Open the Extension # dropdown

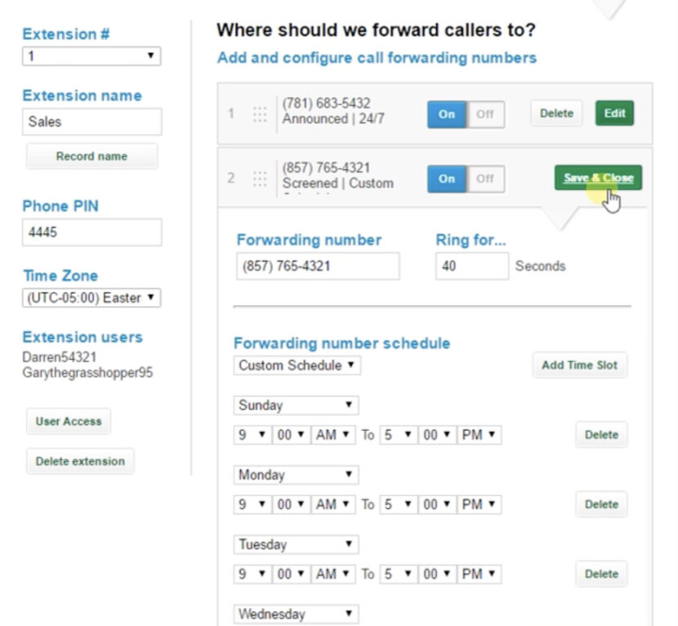point(91,56)
